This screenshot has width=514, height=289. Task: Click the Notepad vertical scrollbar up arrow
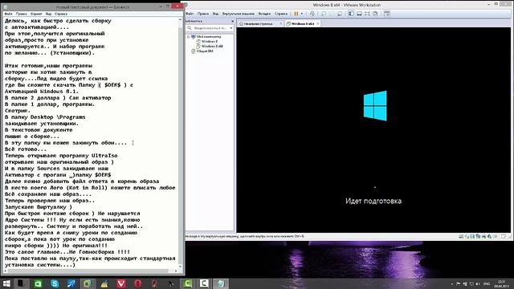pyautogui.click(x=180, y=19)
